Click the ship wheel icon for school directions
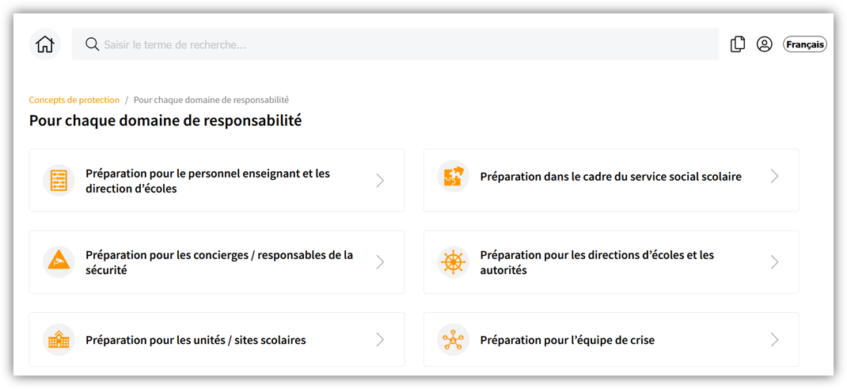 pos(453,262)
